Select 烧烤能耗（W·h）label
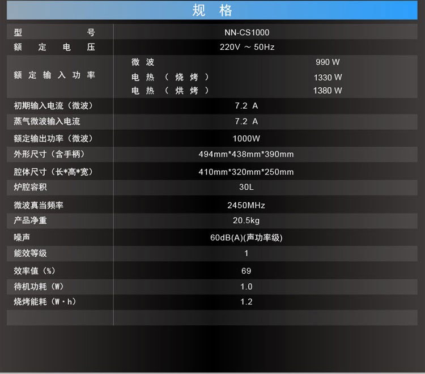This screenshot has width=425, height=374. coord(45,301)
